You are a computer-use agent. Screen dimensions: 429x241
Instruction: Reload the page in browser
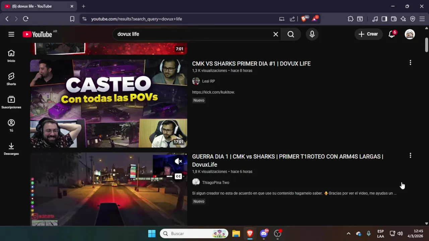(x=25, y=19)
